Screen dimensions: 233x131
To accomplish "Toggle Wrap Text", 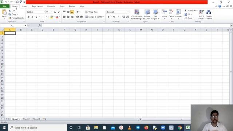I will click(x=91, y=12).
